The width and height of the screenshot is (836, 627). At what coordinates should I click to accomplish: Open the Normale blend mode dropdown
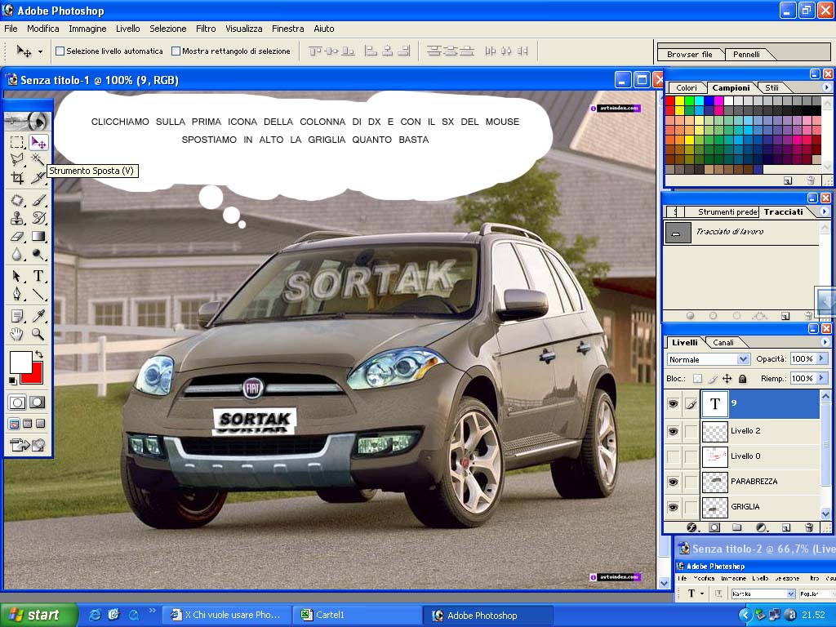tap(709, 359)
